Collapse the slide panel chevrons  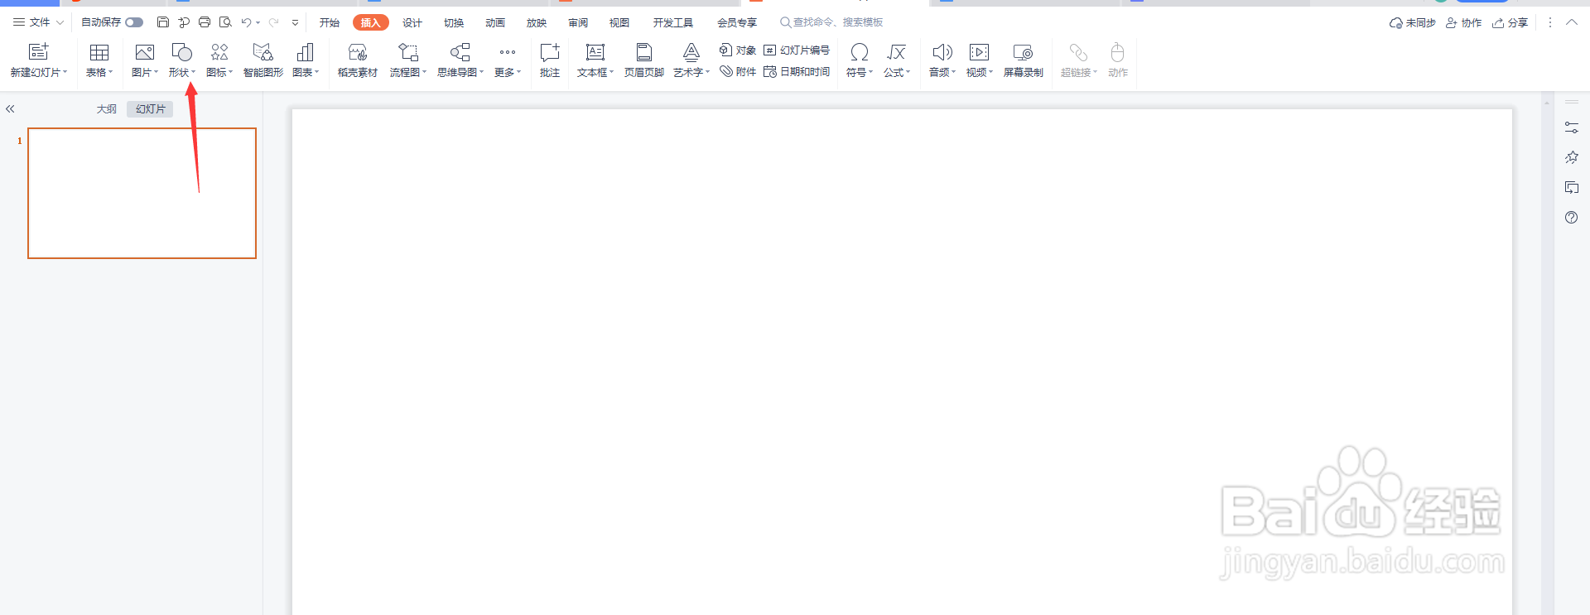tap(10, 108)
